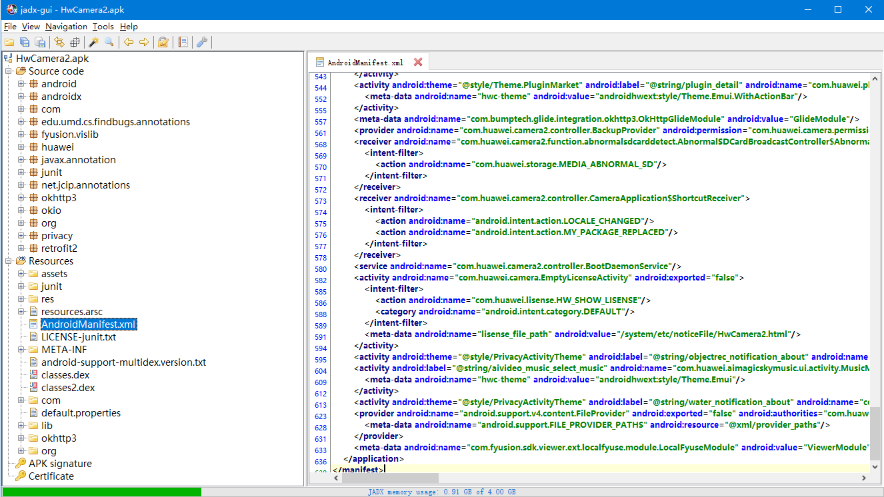Click JADX memory usage status text
This screenshot has width=884, height=497.
tap(441, 492)
